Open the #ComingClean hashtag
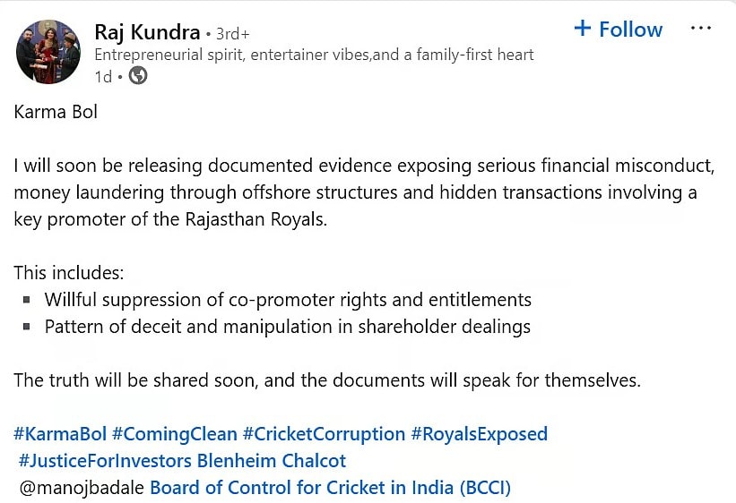The image size is (736, 503). (175, 434)
